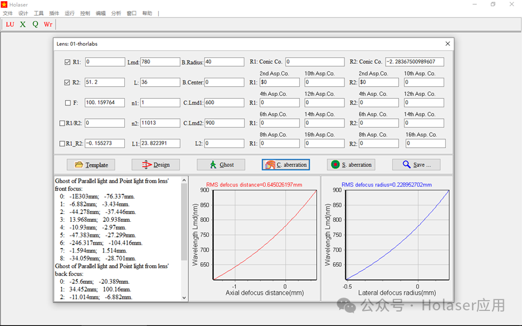Screen dimensions: 522x326
Task: Compute Ghost reflections button
Action: tap(221, 165)
